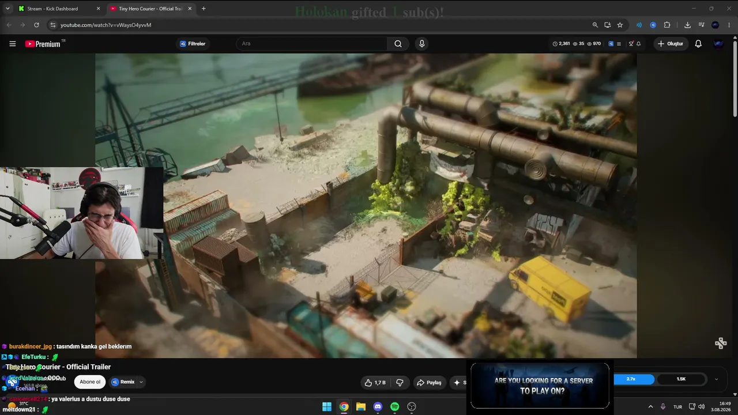Open the list-lines icon in the stats bar
Image resolution: width=738 pixels, height=415 pixels.
tap(619, 44)
